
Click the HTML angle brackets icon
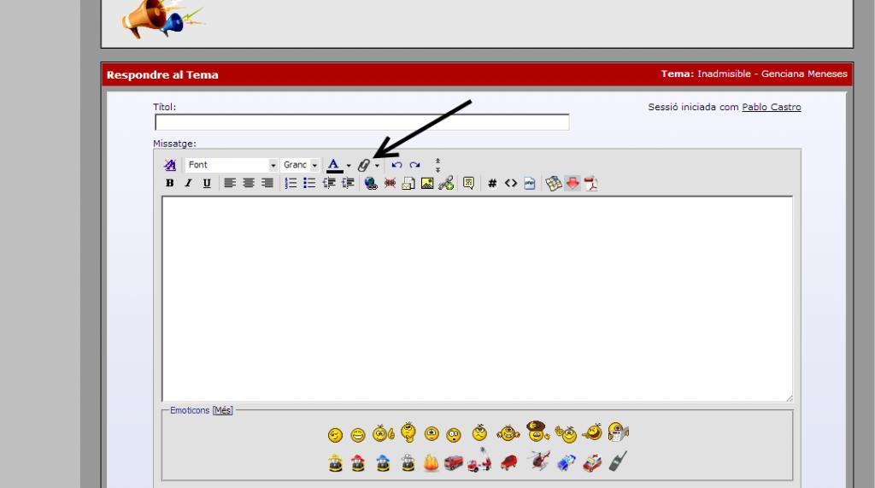[511, 183]
